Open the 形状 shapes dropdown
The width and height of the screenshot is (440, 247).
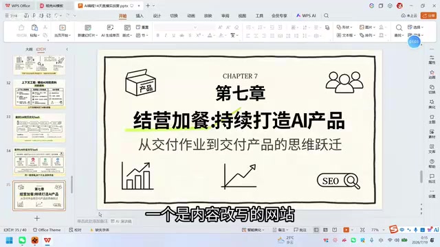344,27
